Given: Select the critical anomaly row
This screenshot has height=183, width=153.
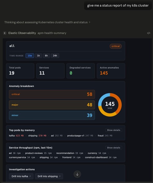Looking at the screenshot, I should tap(52, 94).
